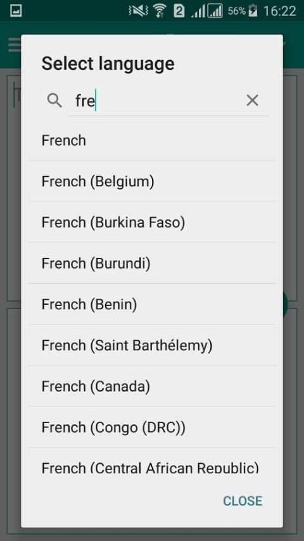Screen dimensions: 304x541
Task: Select French (Congo (DRC))
Action: [152, 428]
